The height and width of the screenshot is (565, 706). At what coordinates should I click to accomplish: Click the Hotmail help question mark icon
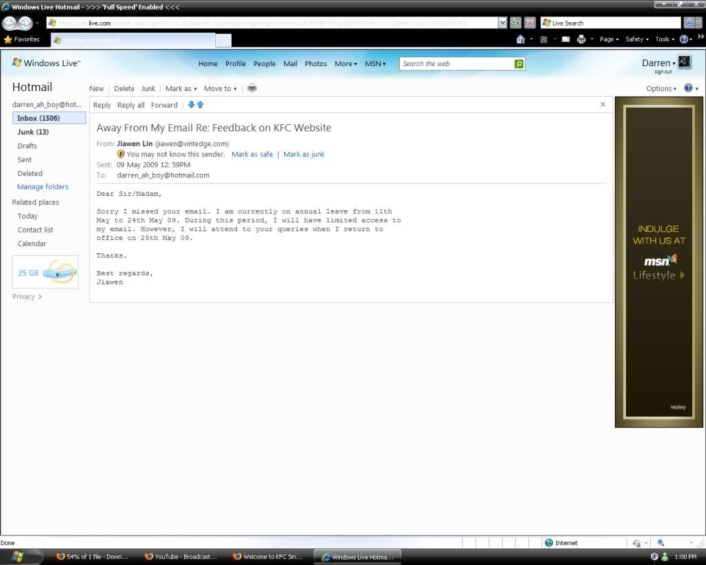688,88
